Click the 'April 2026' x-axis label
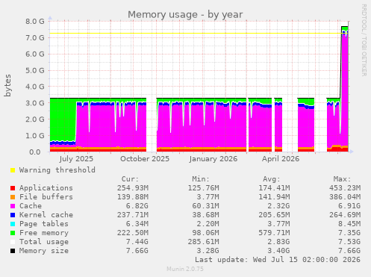Viewport: 371px width, 277px height. click(281, 159)
